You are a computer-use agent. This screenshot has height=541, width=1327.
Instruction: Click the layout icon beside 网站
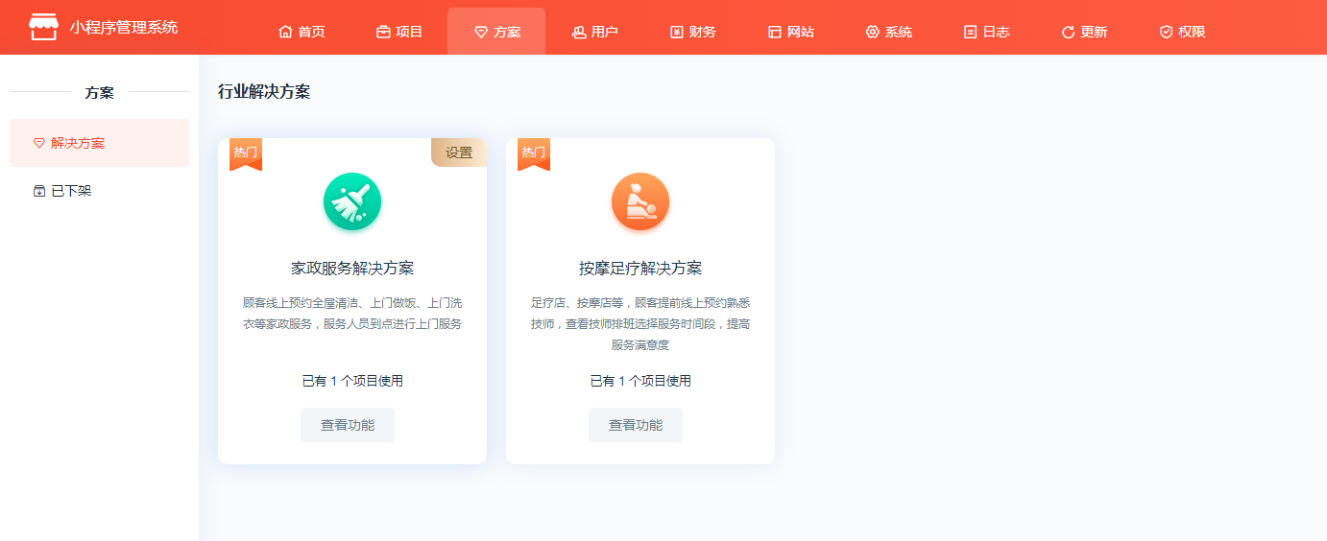pyautogui.click(x=775, y=32)
